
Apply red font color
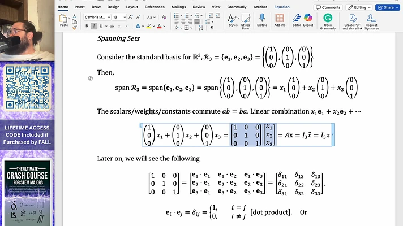pos(160,26)
